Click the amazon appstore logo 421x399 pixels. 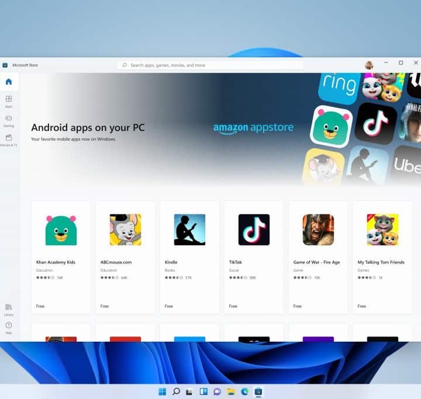coord(253,128)
